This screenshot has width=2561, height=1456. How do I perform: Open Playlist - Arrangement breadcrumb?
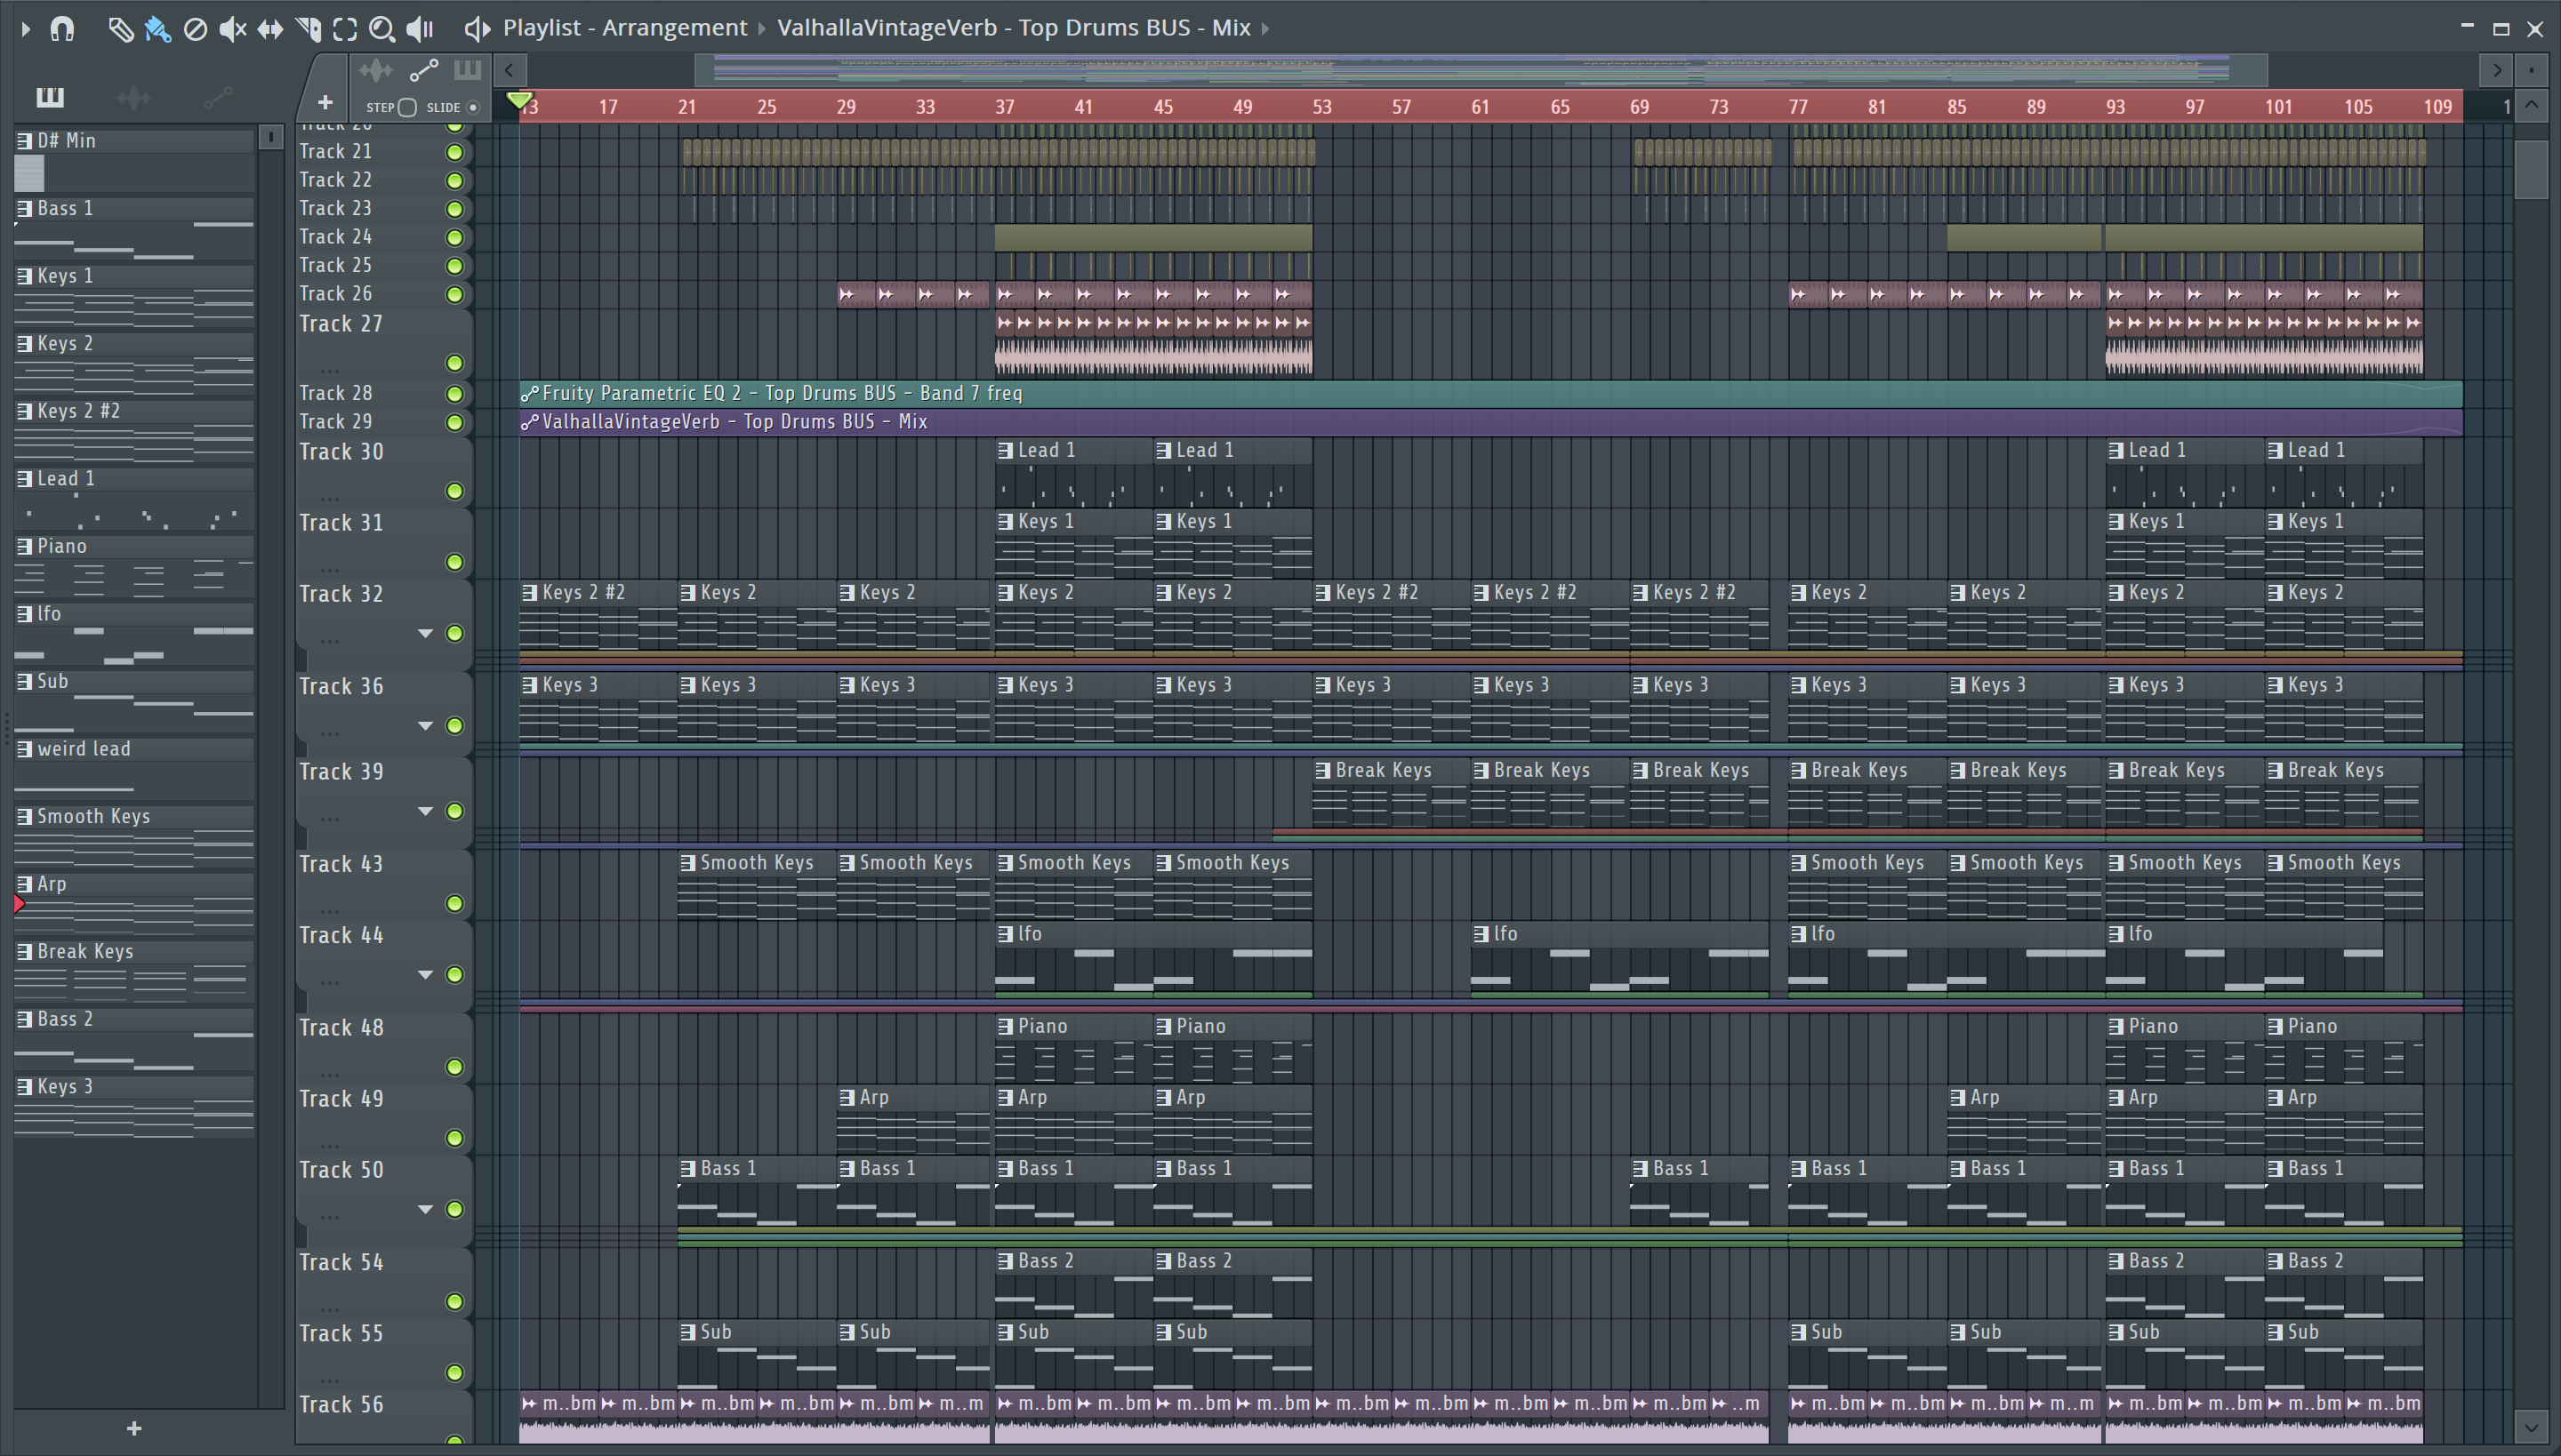[x=625, y=28]
